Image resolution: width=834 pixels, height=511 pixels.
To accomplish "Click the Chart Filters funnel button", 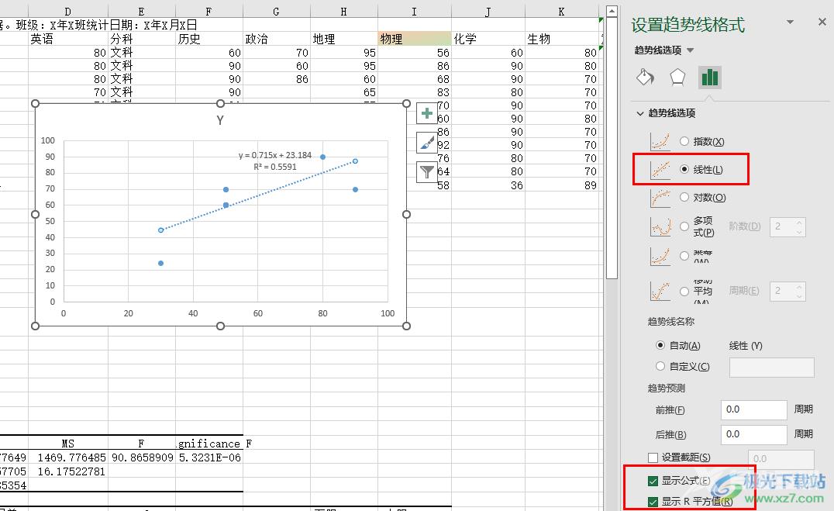I will click(426, 171).
